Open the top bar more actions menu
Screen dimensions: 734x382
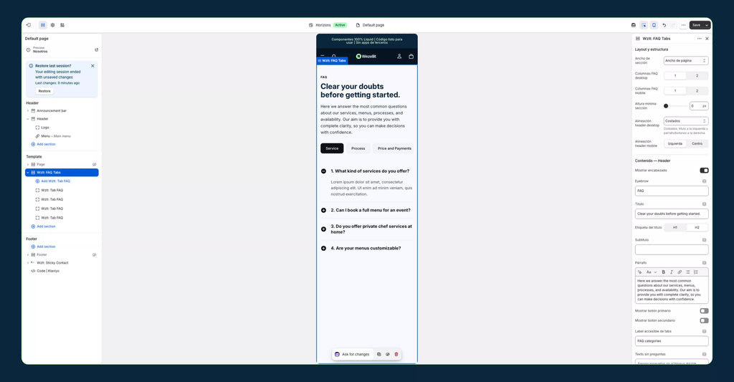pos(683,25)
